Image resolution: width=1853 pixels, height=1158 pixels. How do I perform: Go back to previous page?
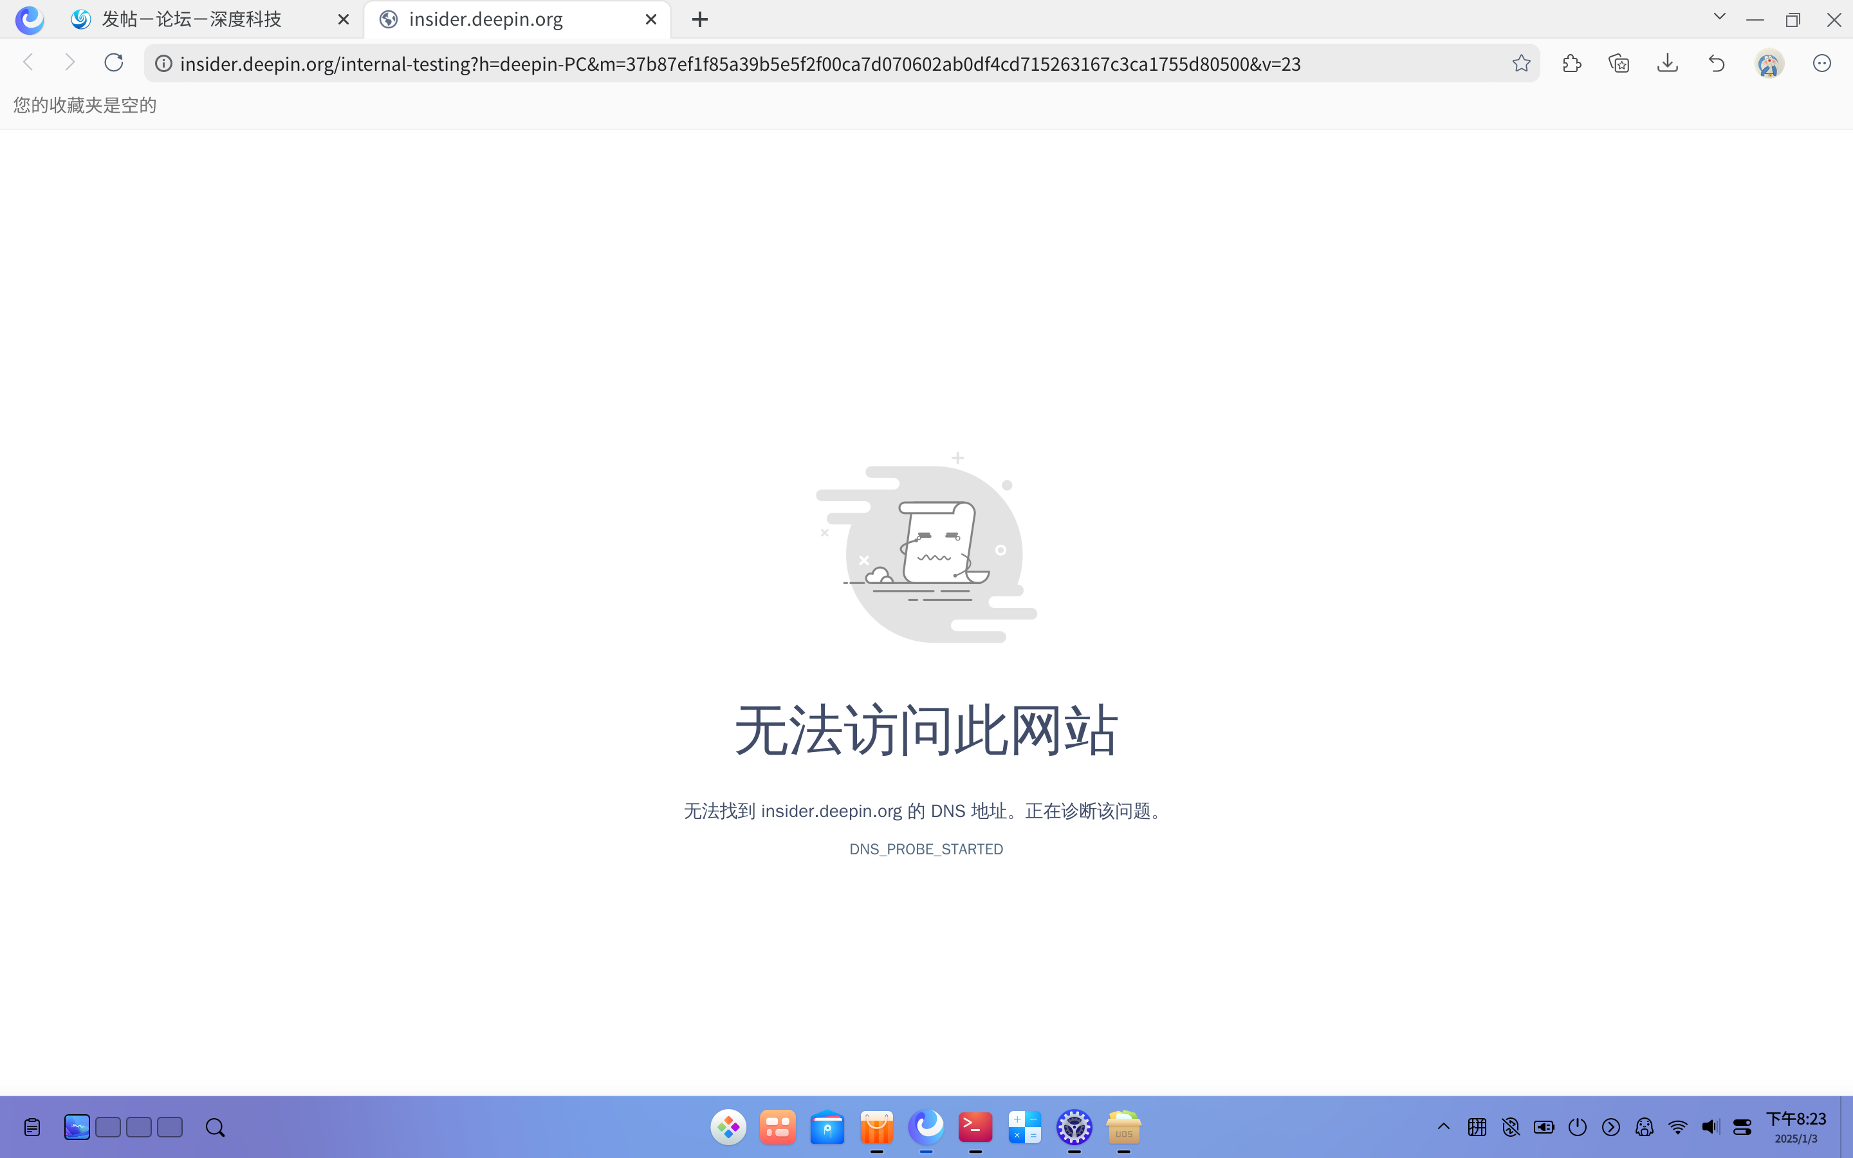pyautogui.click(x=28, y=63)
